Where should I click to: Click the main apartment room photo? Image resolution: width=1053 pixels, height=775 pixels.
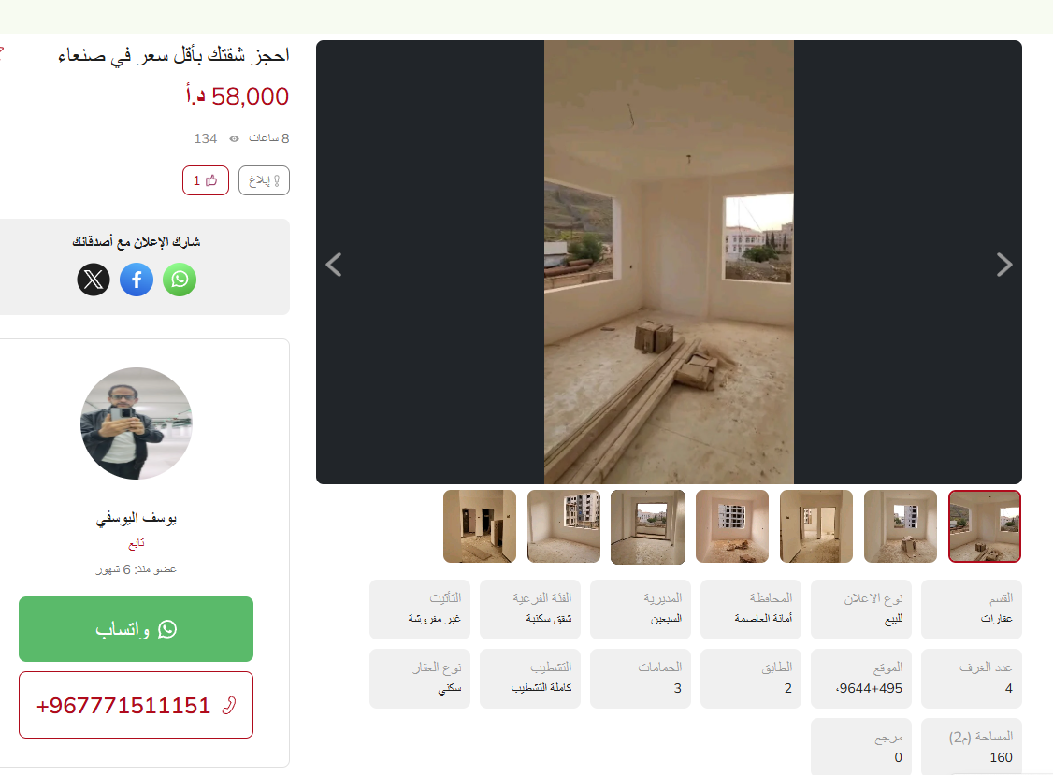(669, 262)
